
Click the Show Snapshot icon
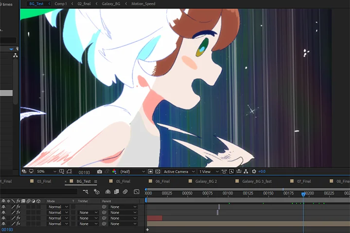pyautogui.click(x=107, y=171)
